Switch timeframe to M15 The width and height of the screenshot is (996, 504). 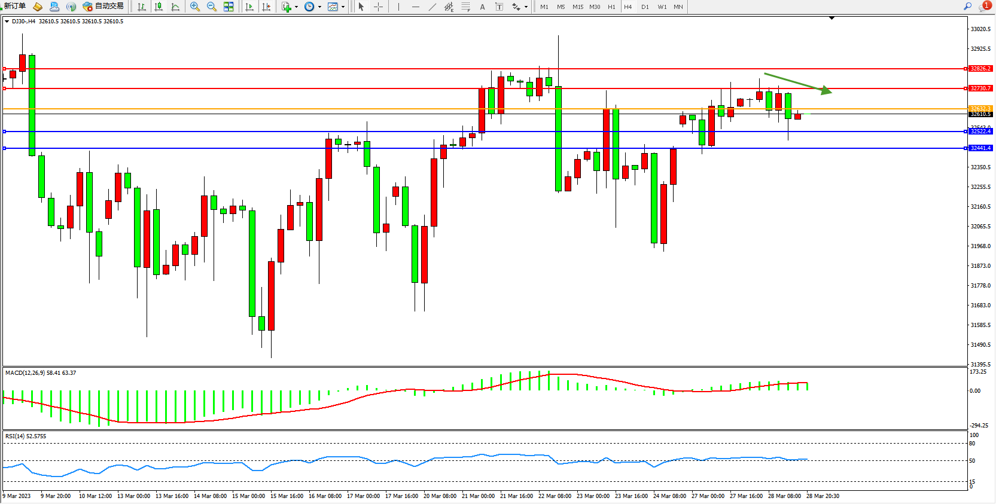click(x=577, y=7)
